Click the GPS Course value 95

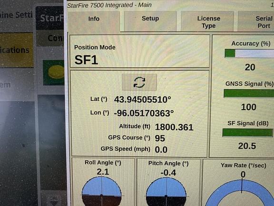tap(160, 138)
